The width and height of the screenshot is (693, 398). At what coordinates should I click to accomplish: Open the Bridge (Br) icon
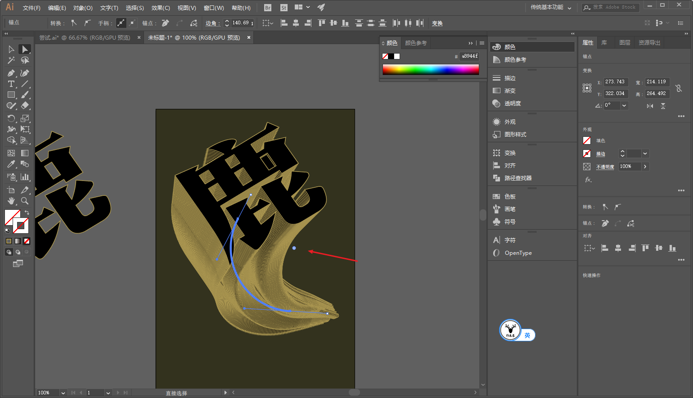268,8
